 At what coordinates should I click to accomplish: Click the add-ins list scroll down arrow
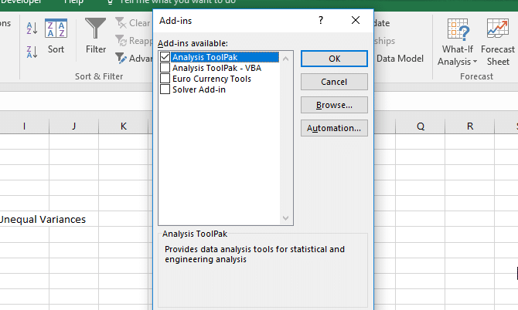[286, 218]
